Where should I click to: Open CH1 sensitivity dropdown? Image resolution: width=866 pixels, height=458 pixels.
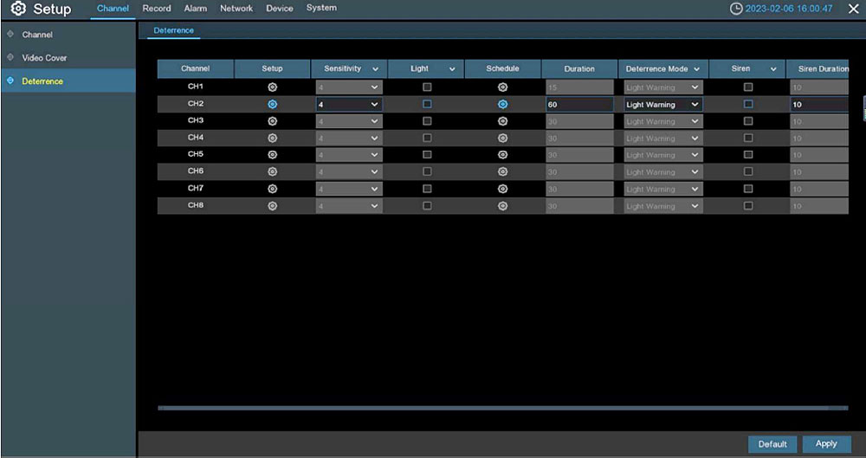point(349,87)
